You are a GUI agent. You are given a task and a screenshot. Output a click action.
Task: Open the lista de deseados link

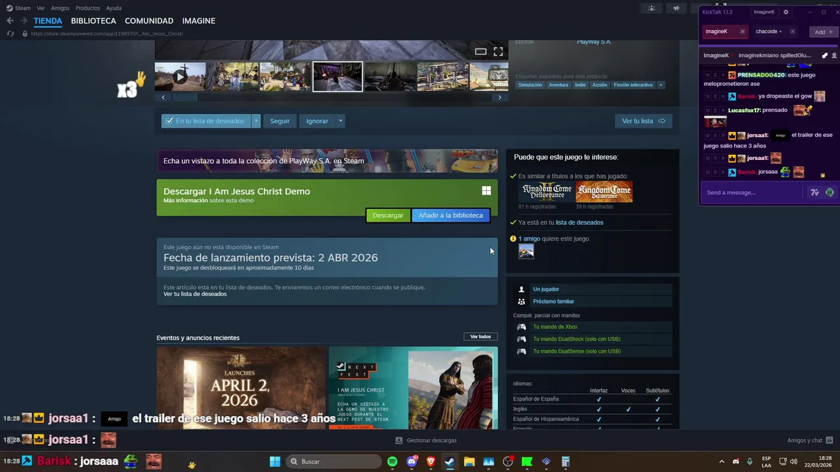click(579, 222)
